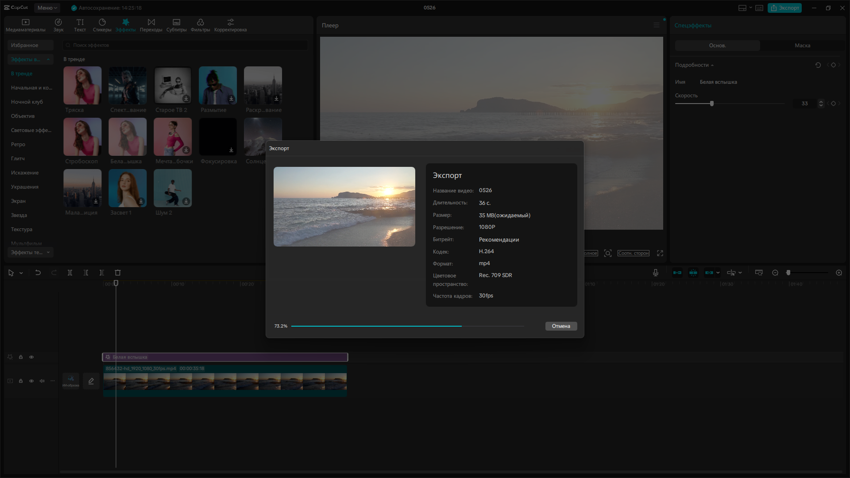Toggle the auto snapping button
Screen dimensions: 850x478
(693, 273)
